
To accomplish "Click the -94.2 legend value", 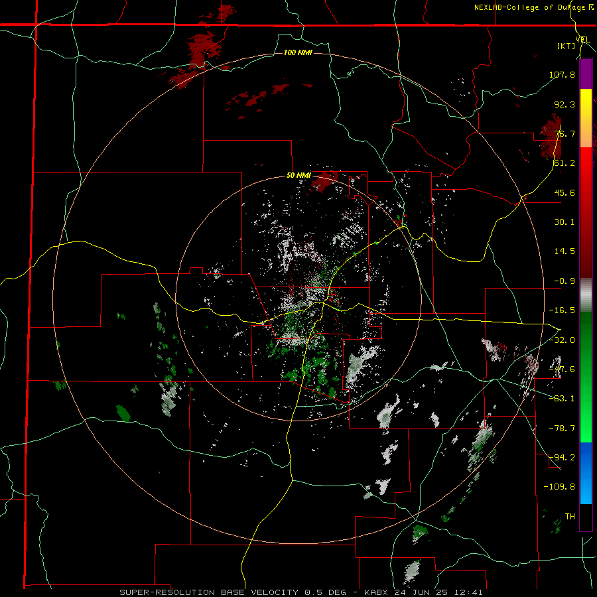I will 562,458.
